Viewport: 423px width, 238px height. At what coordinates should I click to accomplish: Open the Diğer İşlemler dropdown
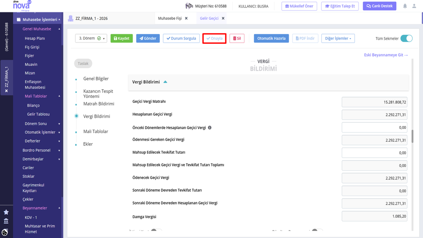click(338, 38)
